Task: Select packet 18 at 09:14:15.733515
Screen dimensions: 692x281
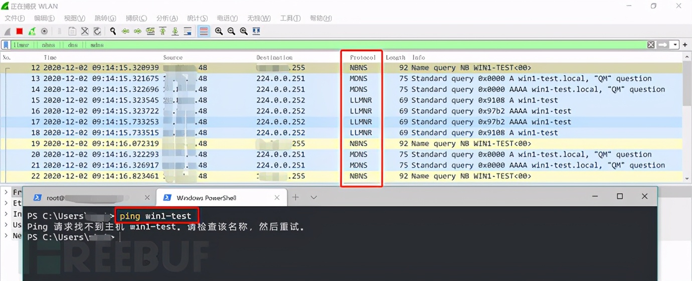Action: coord(341,133)
